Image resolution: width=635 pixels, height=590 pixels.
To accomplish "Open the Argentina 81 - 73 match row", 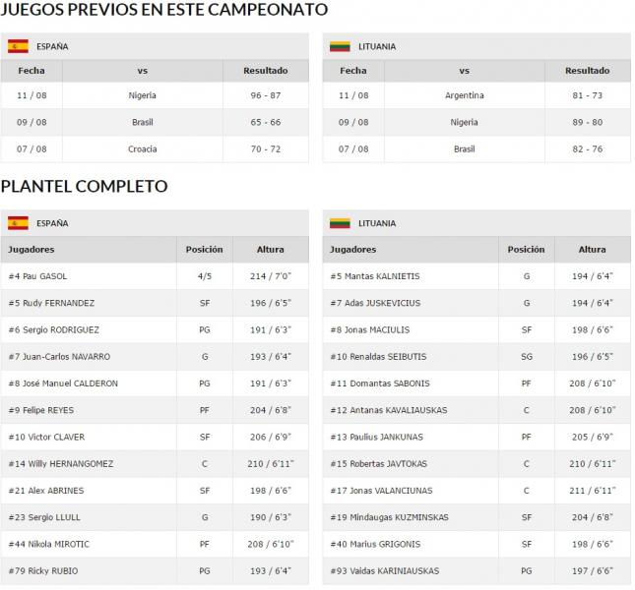I will [476, 95].
